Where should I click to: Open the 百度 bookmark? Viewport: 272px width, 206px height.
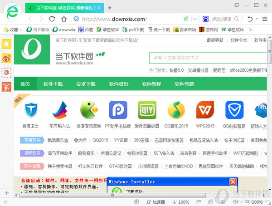click(86, 29)
